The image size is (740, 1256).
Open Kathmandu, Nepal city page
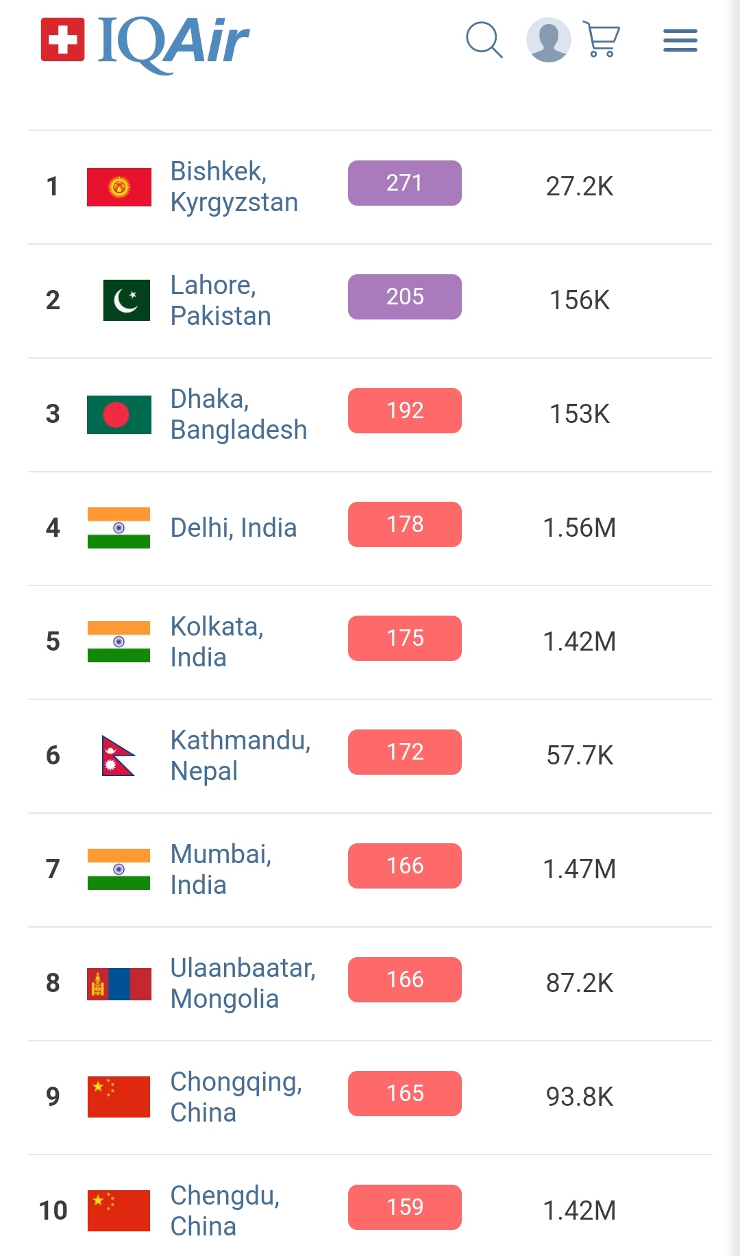pos(240,756)
